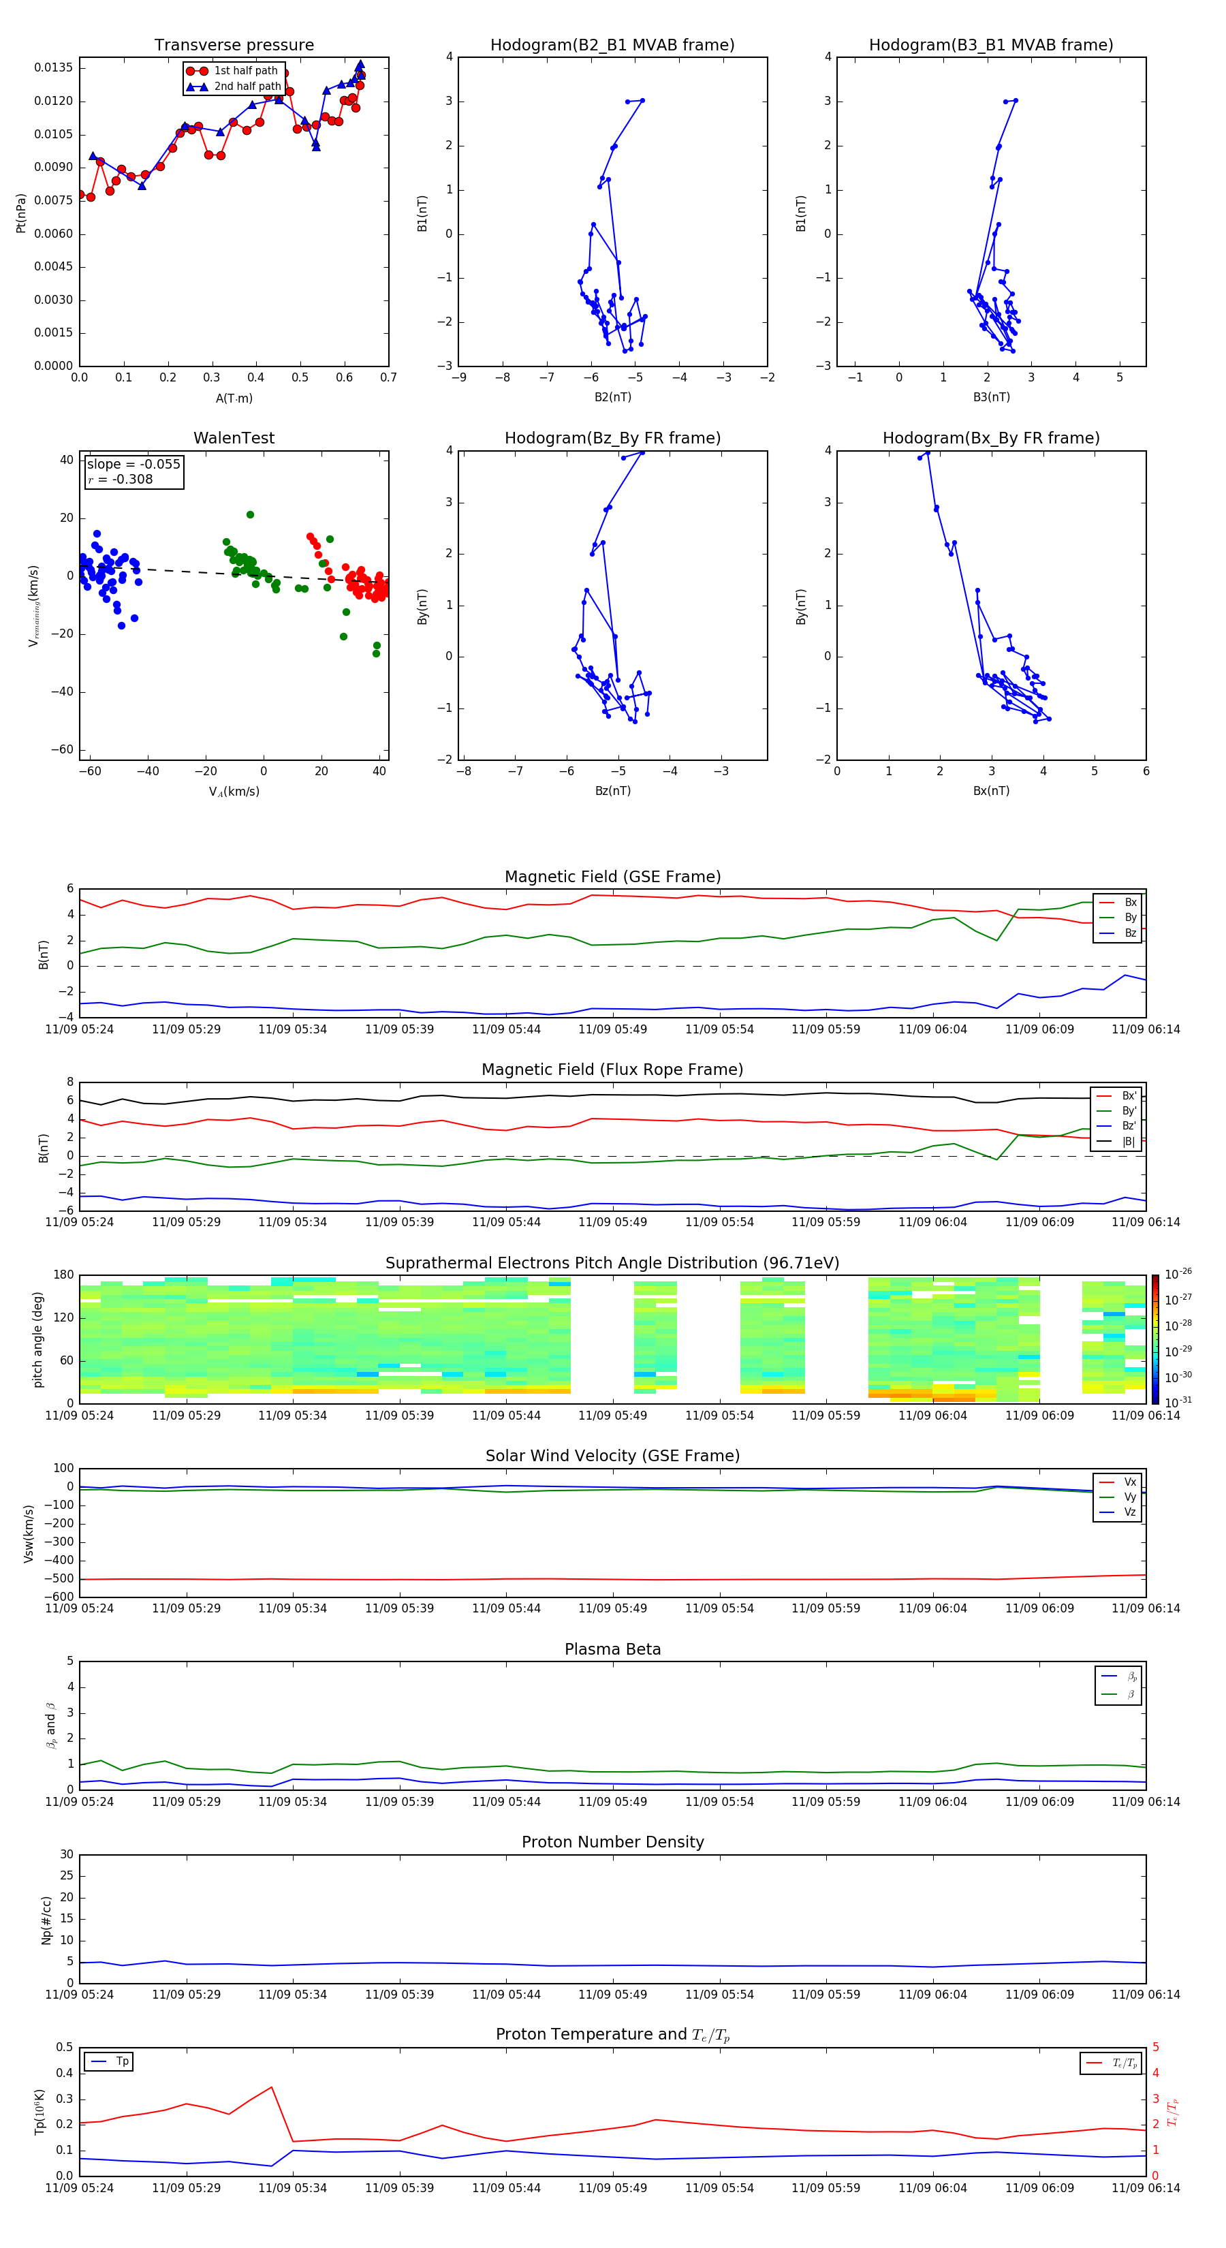Click 'By' entry in GSE field legend

click(1118, 917)
